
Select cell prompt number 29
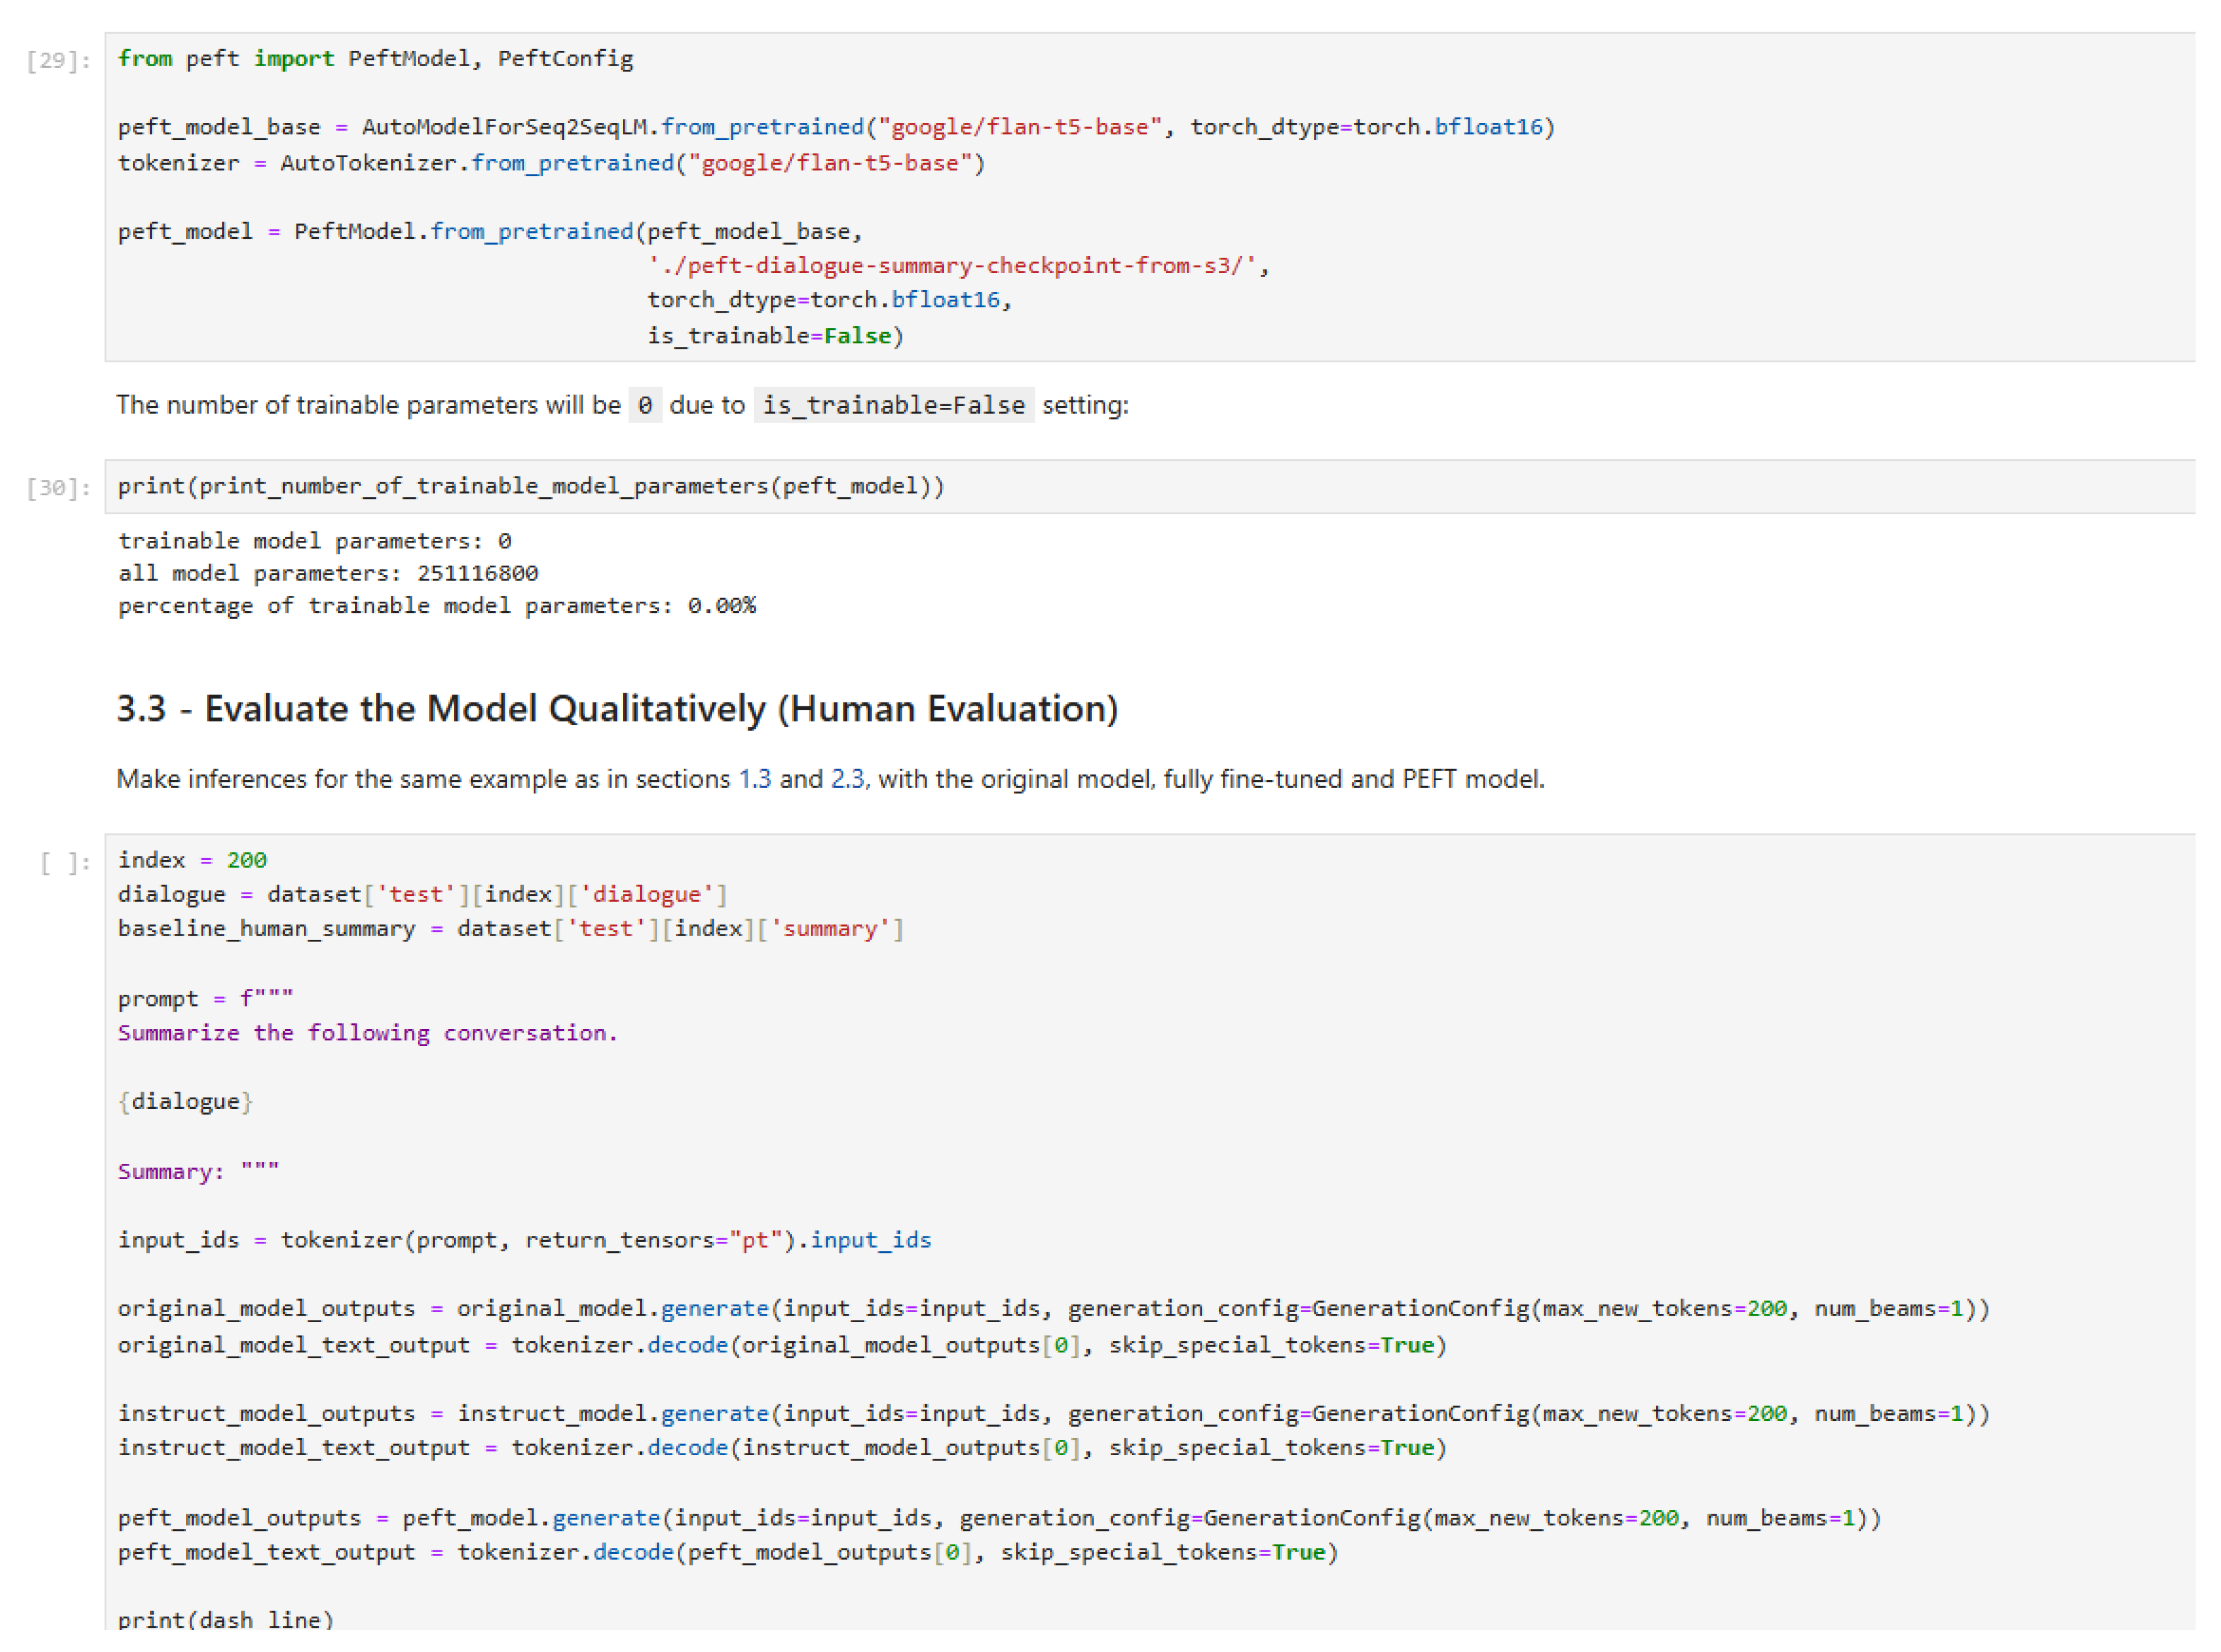coord(58,60)
